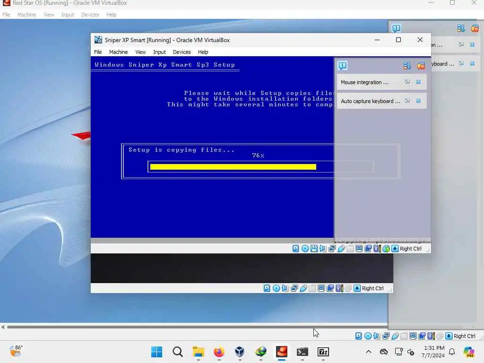The width and height of the screenshot is (484, 363).
Task: Launch Firefox from taskbar
Action: 219,352
